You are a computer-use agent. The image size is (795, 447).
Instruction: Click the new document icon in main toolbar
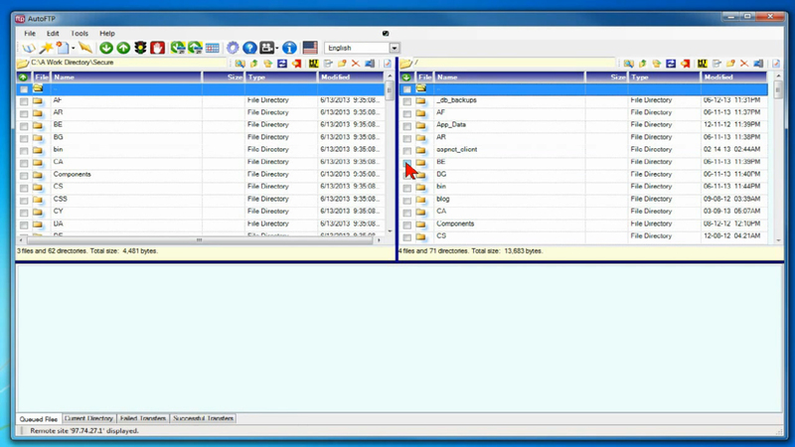[x=63, y=48]
